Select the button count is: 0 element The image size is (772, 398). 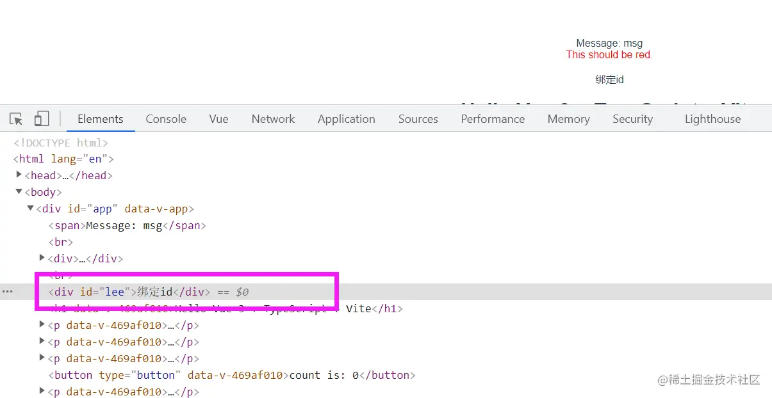[x=232, y=375]
